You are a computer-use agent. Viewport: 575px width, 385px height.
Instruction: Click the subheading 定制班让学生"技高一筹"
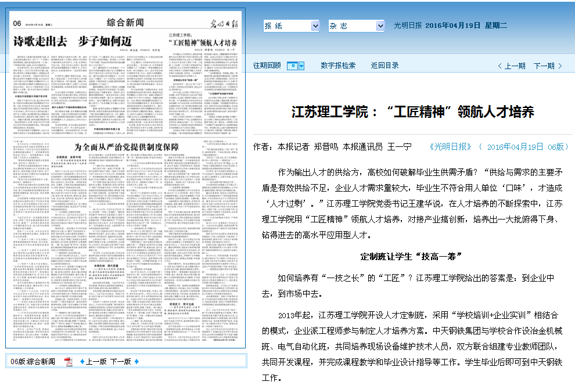(x=411, y=257)
